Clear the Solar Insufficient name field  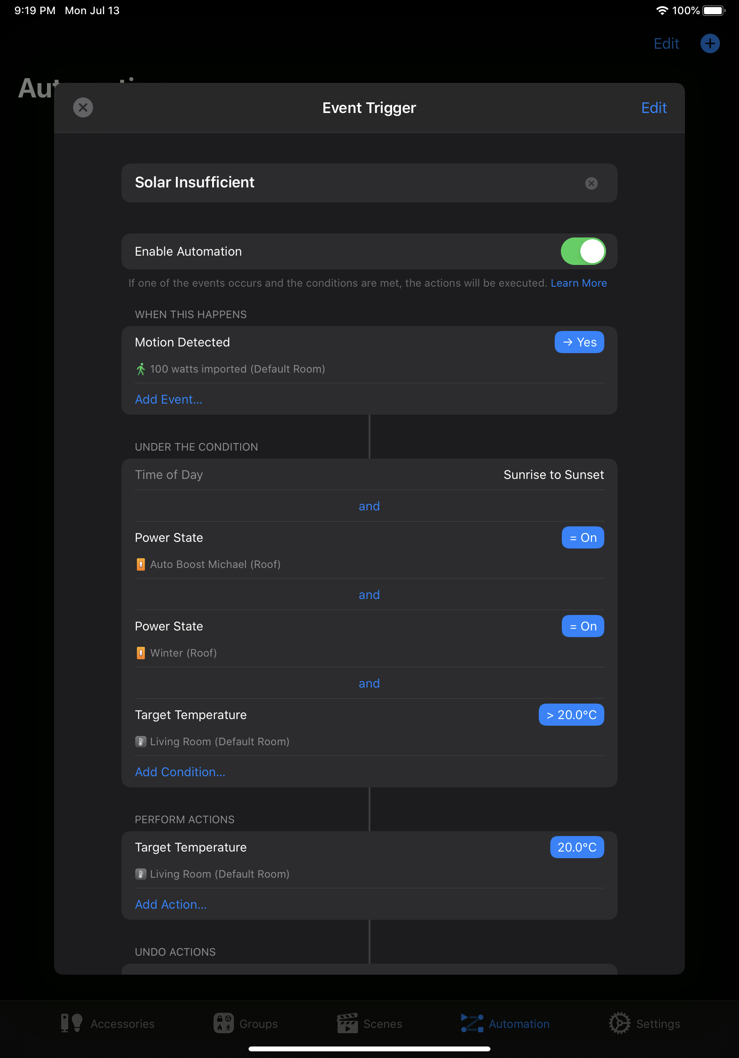click(591, 183)
